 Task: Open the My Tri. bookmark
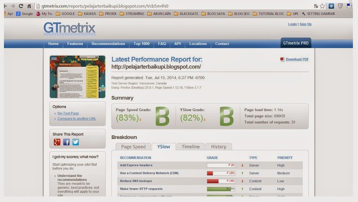[44, 14]
